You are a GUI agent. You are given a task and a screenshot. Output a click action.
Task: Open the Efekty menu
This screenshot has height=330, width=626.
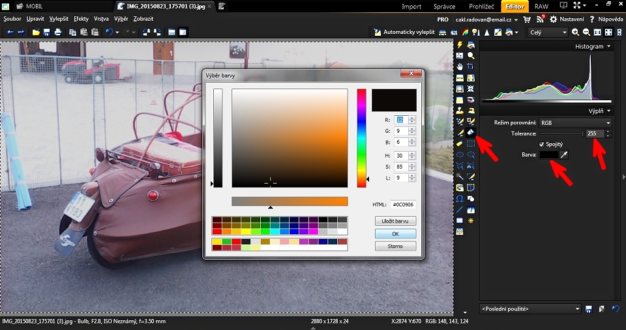pyautogui.click(x=81, y=19)
